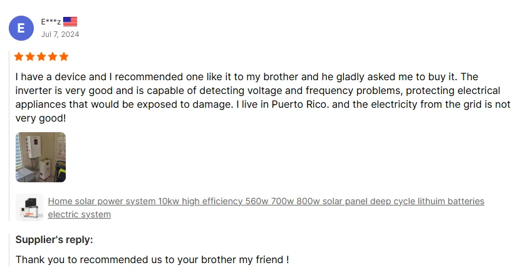This screenshot has height=280, width=518.
Task: Click the reviewer name E***z
Action: [51, 22]
